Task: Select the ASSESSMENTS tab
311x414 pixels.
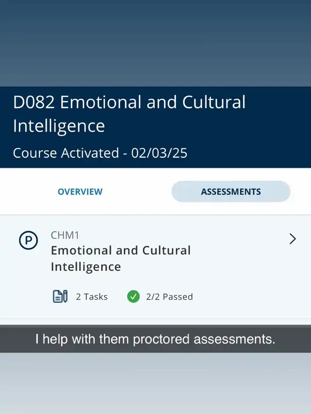Action: tap(231, 191)
